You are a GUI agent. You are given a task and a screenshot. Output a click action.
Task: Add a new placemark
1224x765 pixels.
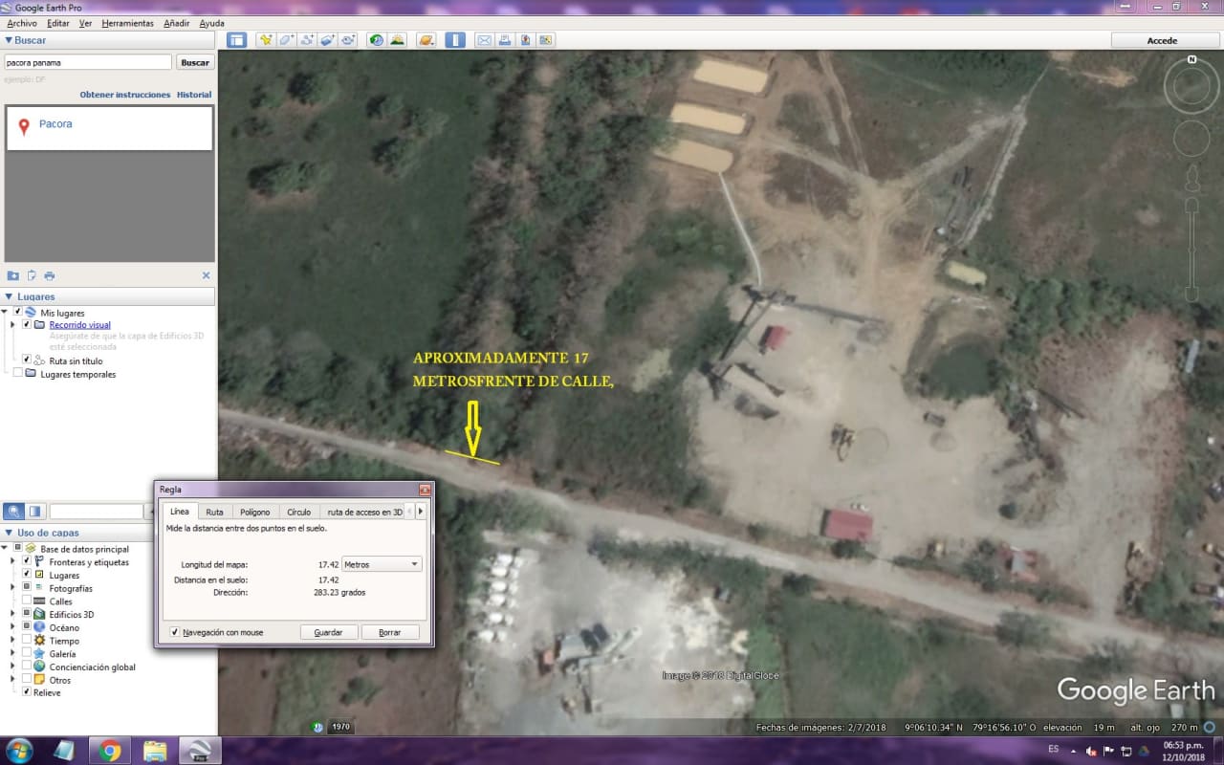(x=265, y=39)
